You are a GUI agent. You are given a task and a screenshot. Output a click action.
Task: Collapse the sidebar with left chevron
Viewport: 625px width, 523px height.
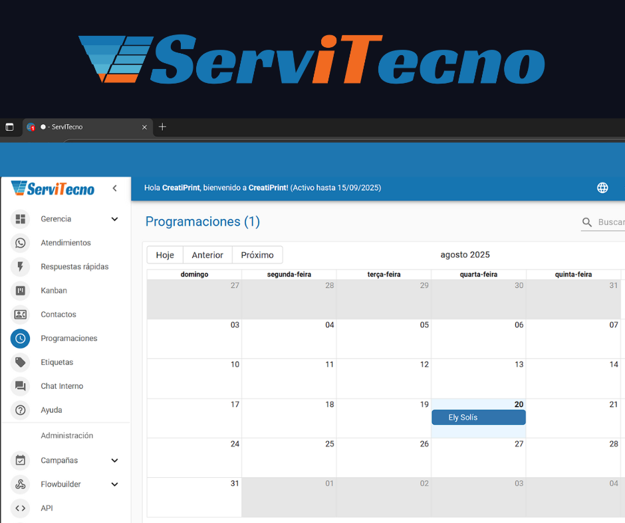point(114,188)
